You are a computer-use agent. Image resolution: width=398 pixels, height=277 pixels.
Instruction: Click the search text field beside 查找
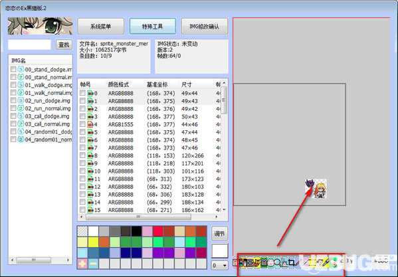[x=29, y=45]
